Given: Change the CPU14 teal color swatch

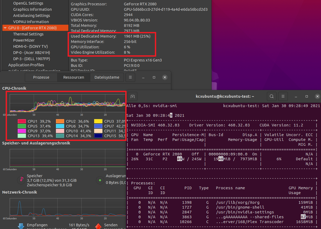Looking at the screenshot, I should pos(60,136).
